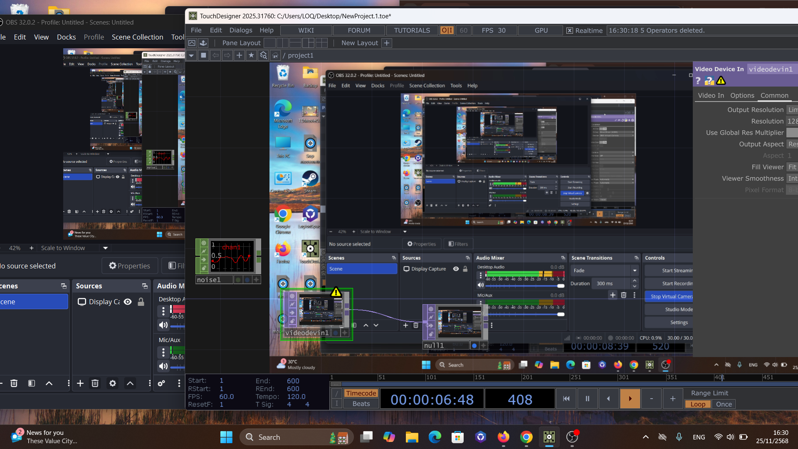Click the warning icon in parameter panel
The height and width of the screenshot is (449, 798).
721,81
